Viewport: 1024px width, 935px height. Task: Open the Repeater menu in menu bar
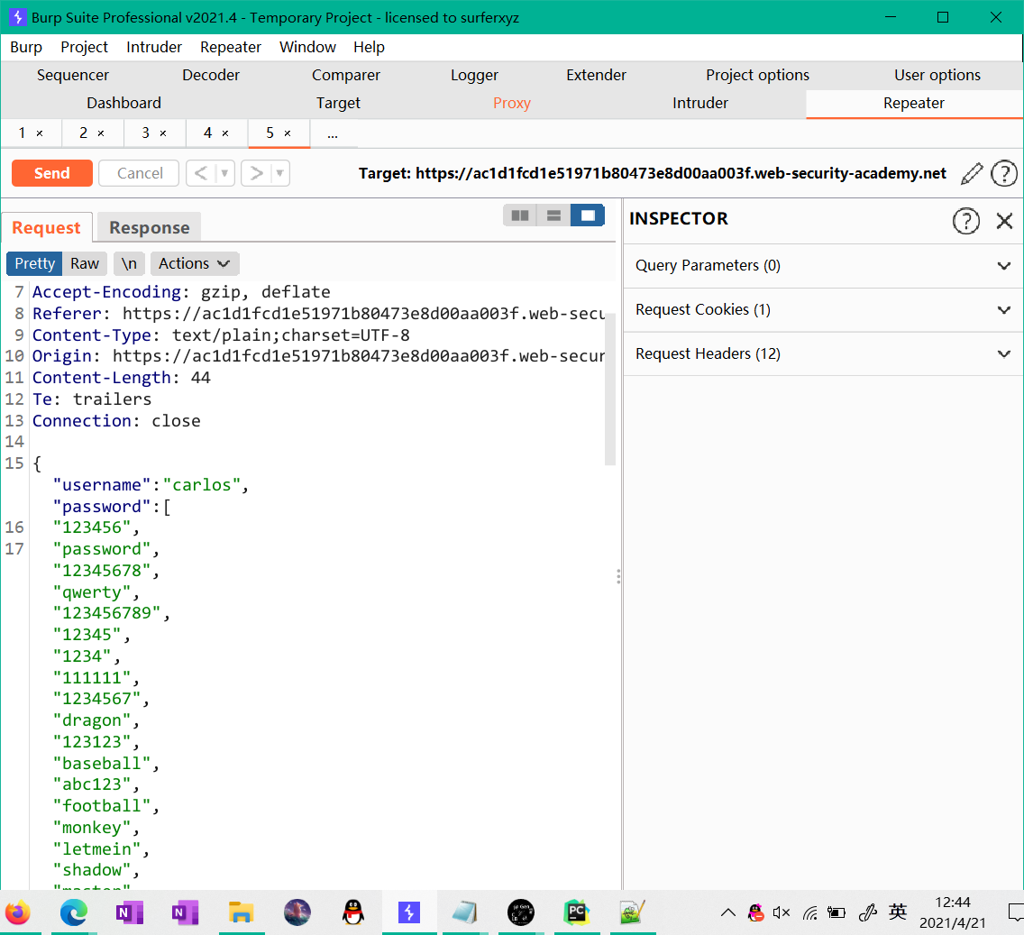coord(231,47)
